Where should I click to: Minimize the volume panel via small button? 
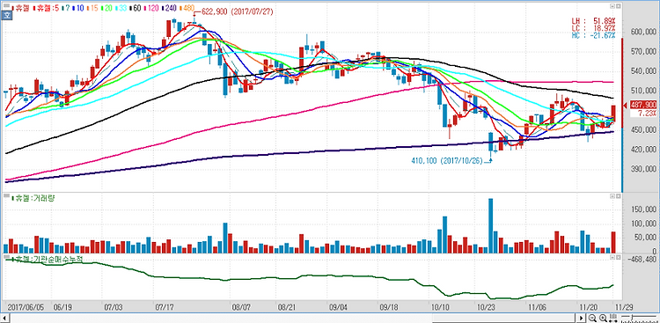pos(612,196)
